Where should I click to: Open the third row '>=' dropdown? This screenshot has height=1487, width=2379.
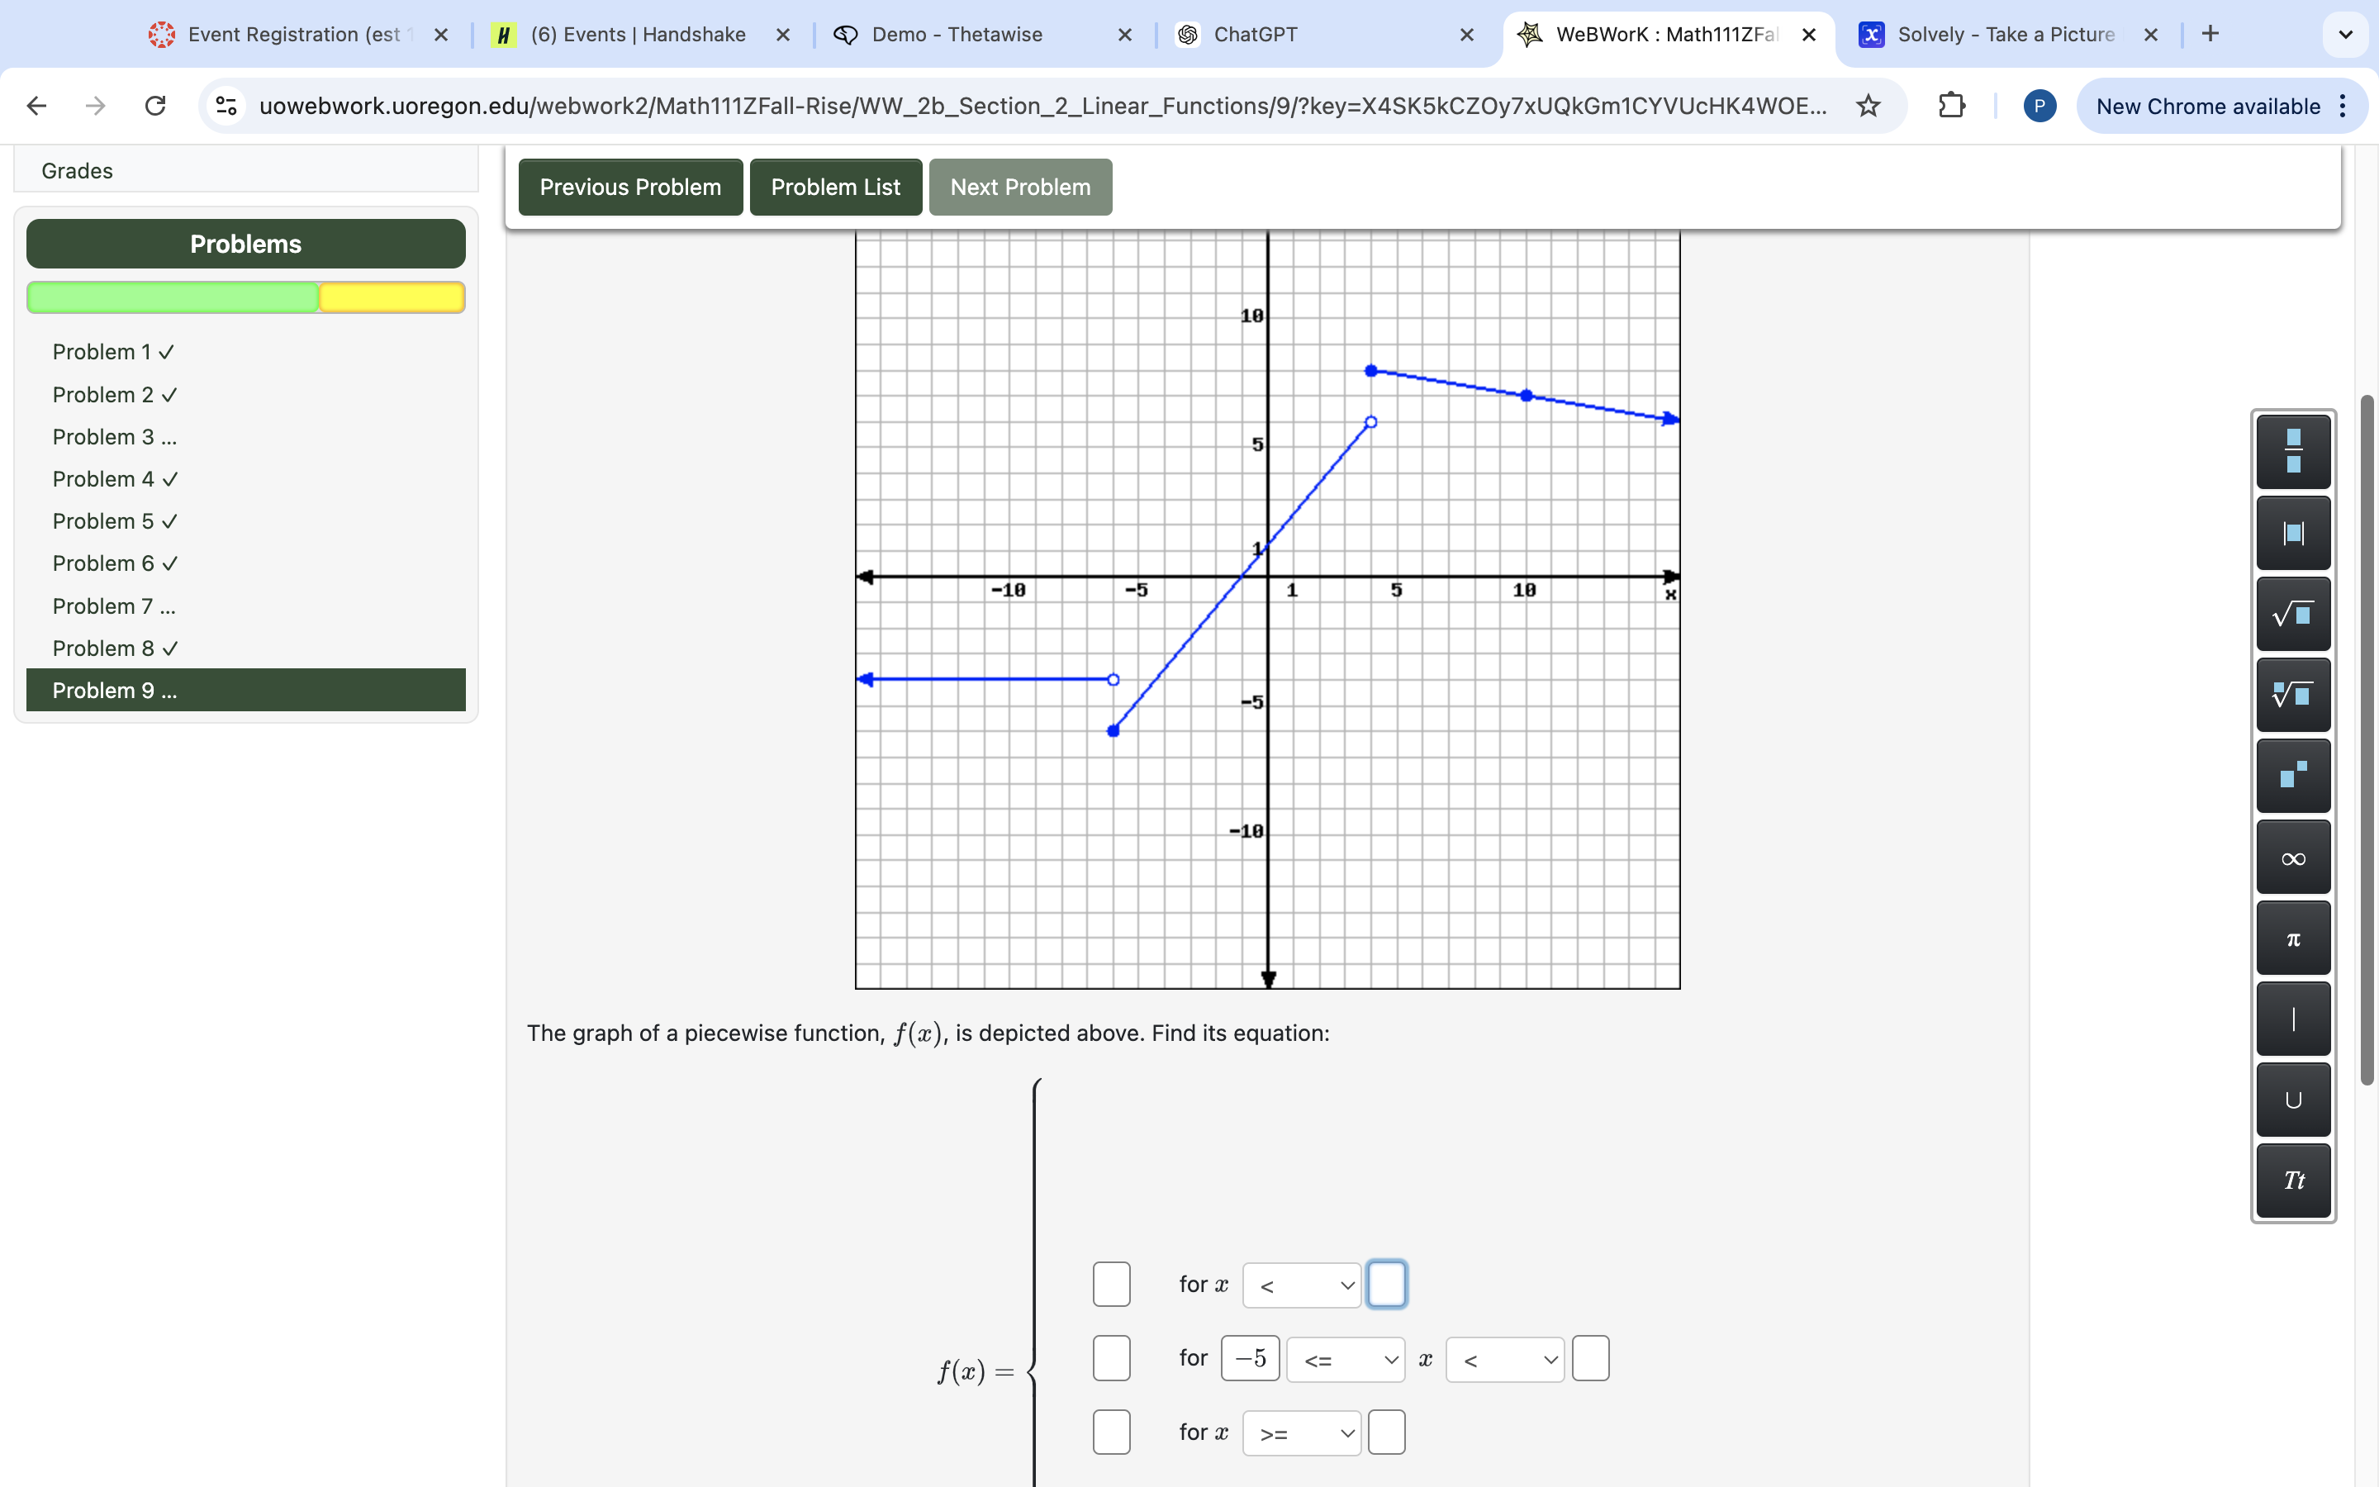coord(1302,1433)
